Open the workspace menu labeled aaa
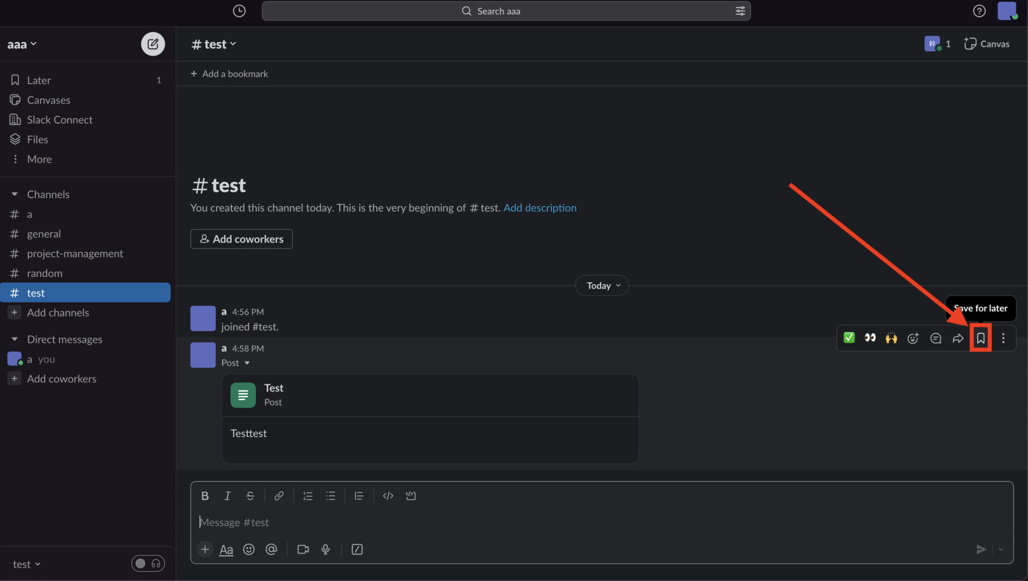The width and height of the screenshot is (1028, 581). point(21,44)
